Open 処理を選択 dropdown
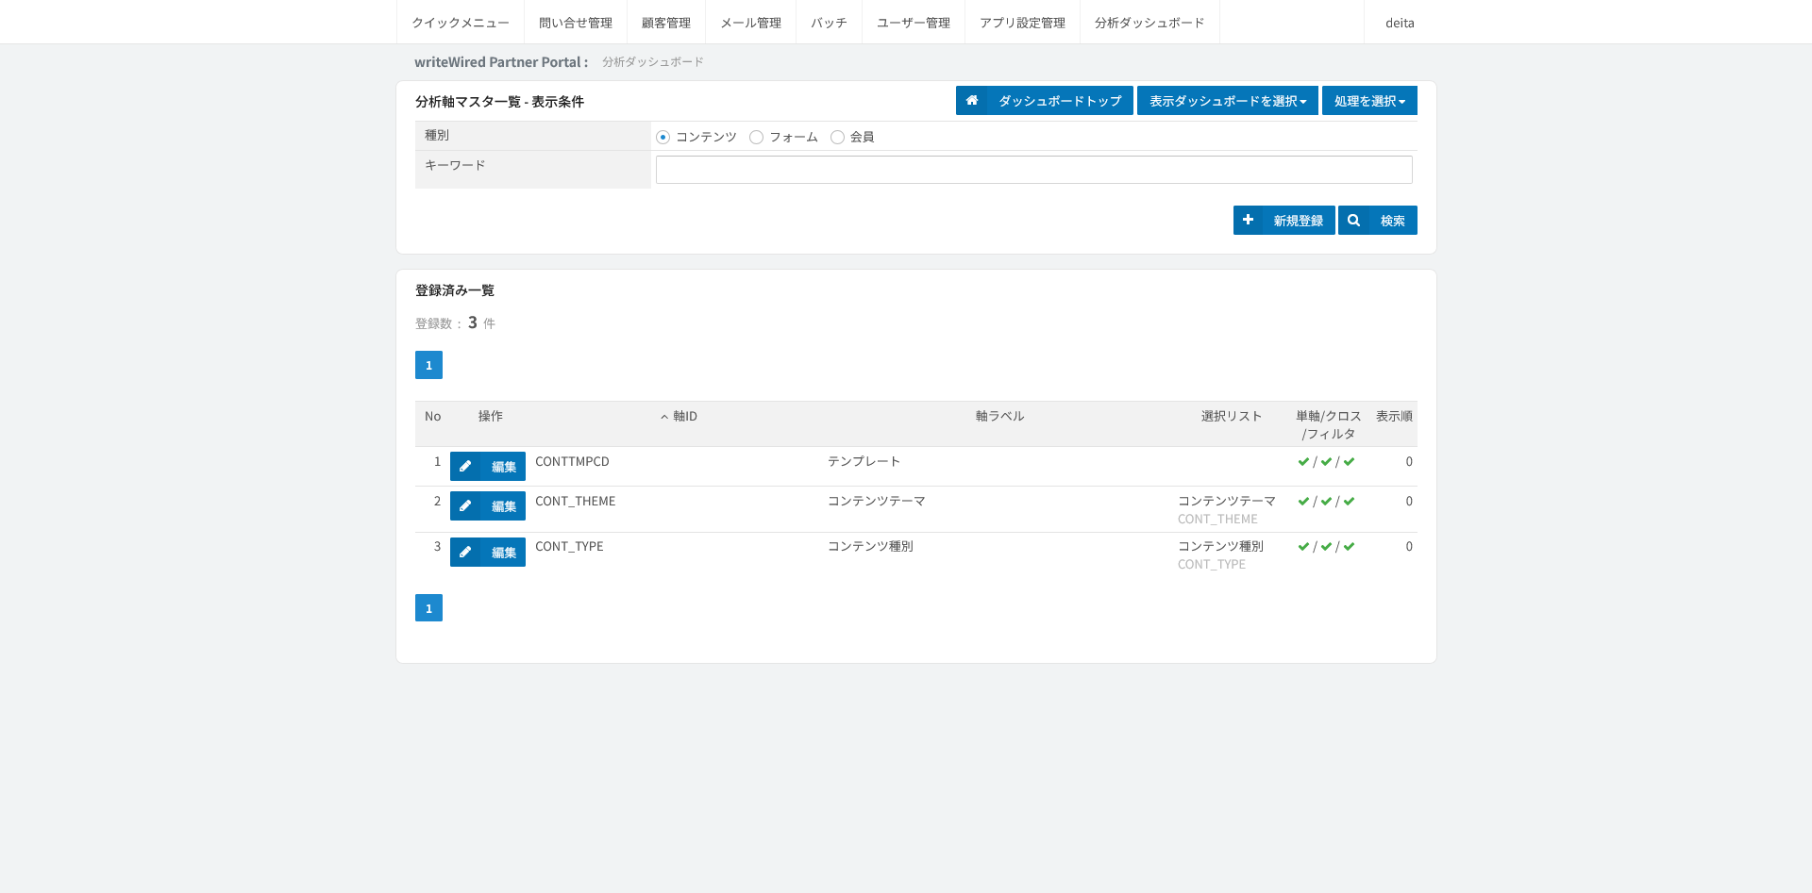 (1369, 101)
